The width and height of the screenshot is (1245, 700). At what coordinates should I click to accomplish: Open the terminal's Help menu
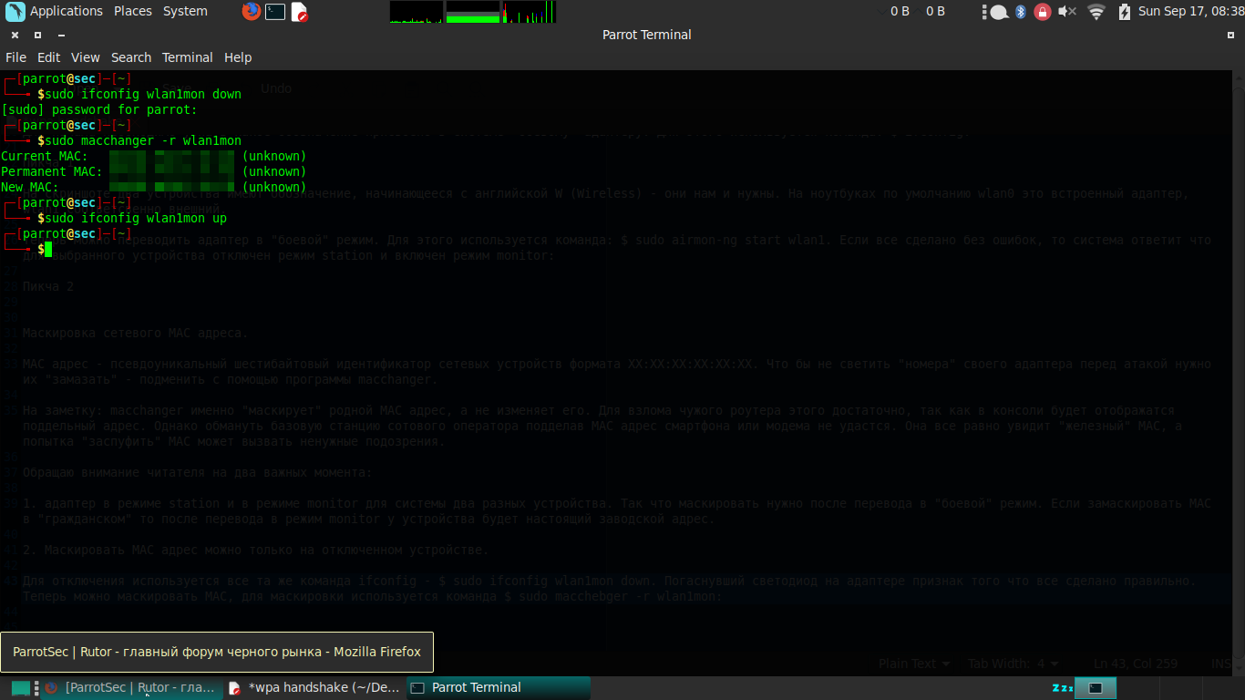[x=238, y=57]
